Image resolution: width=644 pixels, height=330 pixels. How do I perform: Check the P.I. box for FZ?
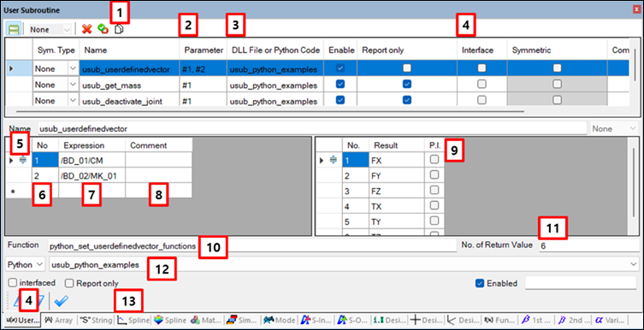434,191
